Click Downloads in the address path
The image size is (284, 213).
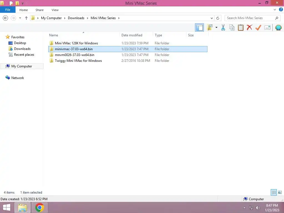coord(76,18)
